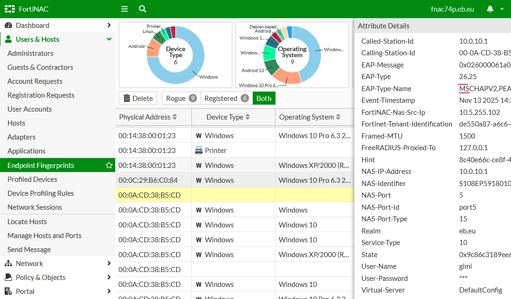Open Send Message

(x=29, y=250)
